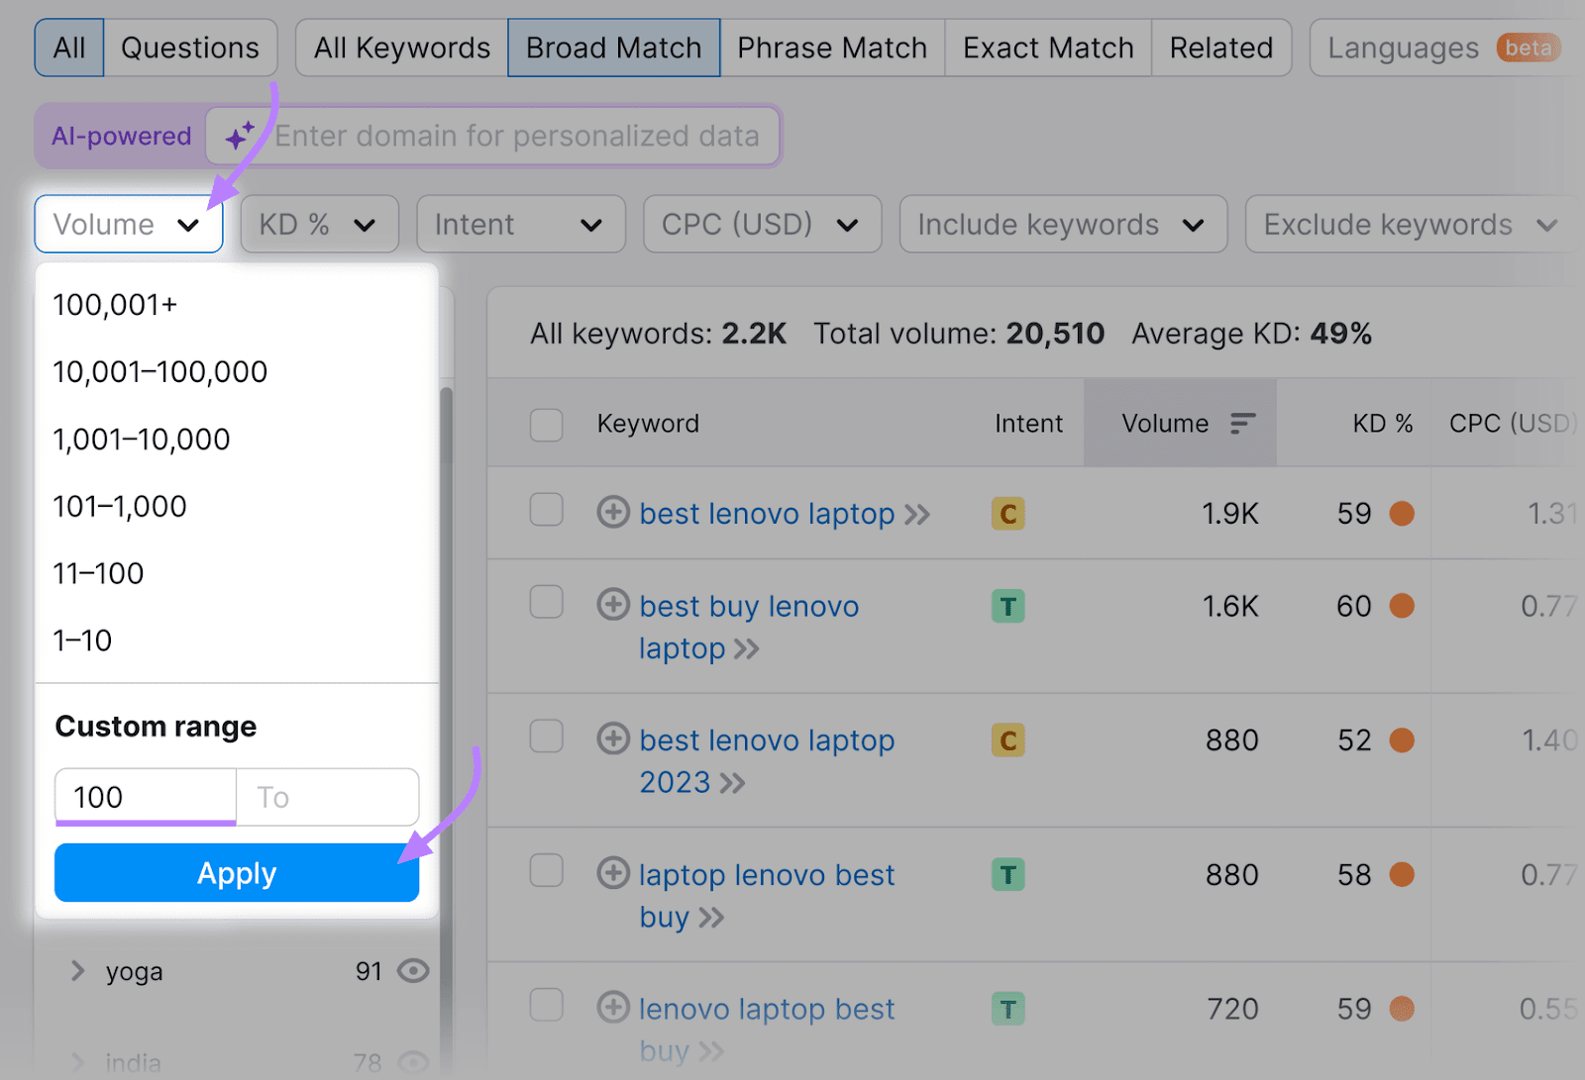1585x1080 pixels.
Task: Click the "To" custom range input field
Action: pyautogui.click(x=327, y=797)
